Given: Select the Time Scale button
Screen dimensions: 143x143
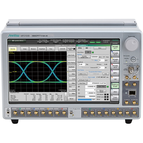Looking at the screenshot, I should coord(72,89).
